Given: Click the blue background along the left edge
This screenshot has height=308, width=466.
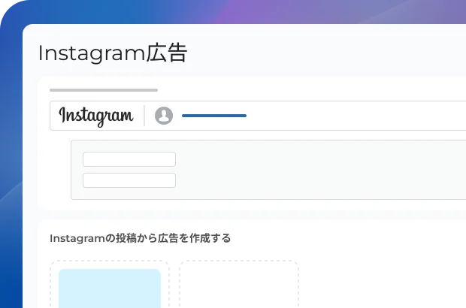Looking at the screenshot, I should 11,178.
